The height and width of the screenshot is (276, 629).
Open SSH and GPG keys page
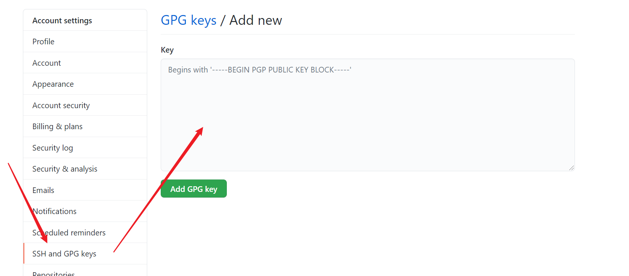tap(85, 253)
